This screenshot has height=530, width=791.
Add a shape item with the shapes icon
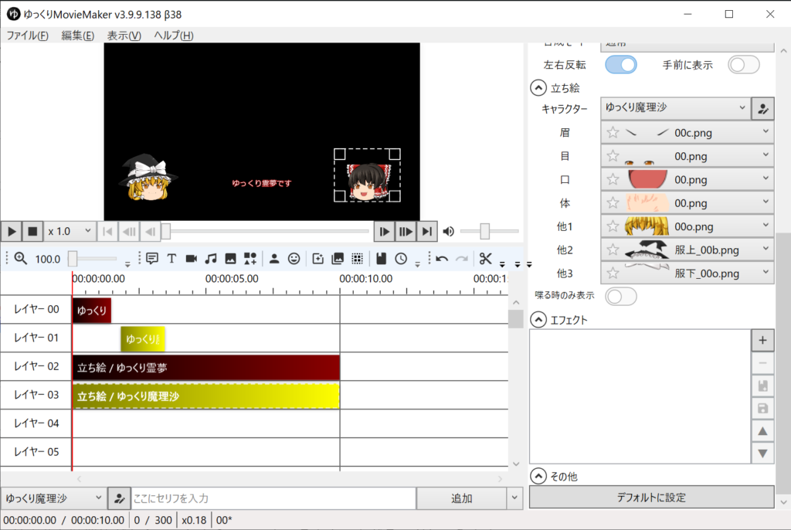click(x=250, y=259)
